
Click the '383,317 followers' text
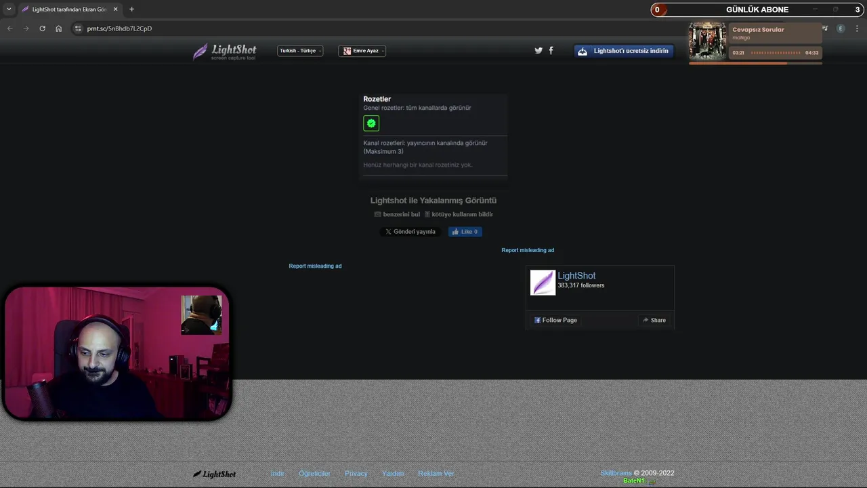tap(581, 286)
